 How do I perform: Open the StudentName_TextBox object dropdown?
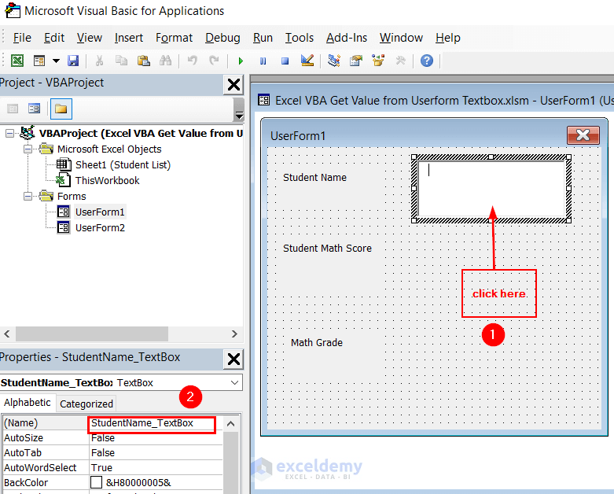[234, 382]
